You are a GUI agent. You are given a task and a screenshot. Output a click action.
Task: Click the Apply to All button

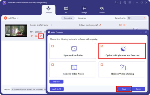[x=57, y=89]
